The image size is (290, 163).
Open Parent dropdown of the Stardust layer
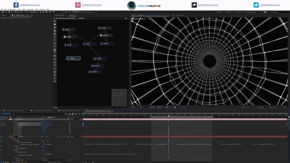coord(74,137)
